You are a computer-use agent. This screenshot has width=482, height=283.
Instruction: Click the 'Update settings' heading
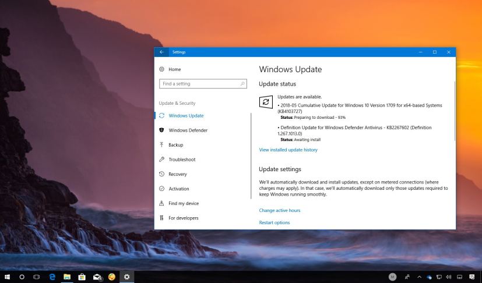pyautogui.click(x=280, y=169)
